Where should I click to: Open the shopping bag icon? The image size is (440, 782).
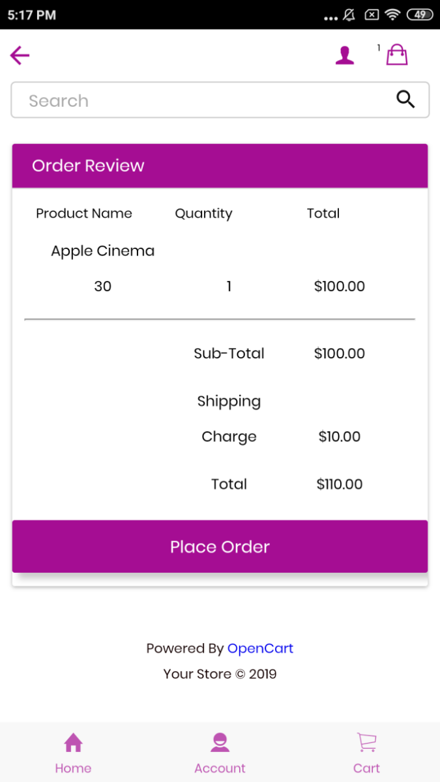[397, 55]
